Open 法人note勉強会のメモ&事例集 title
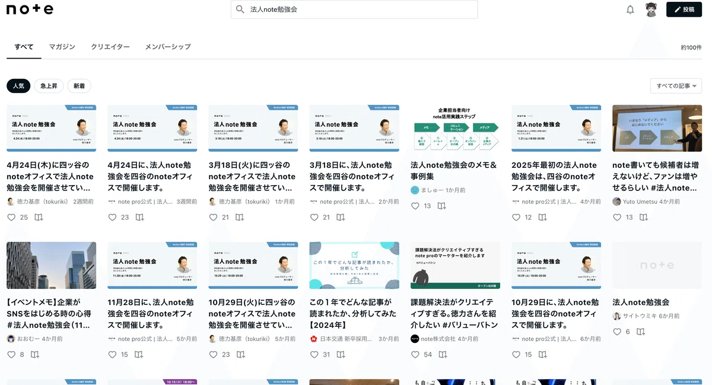The height and width of the screenshot is (385, 712). 454,171
